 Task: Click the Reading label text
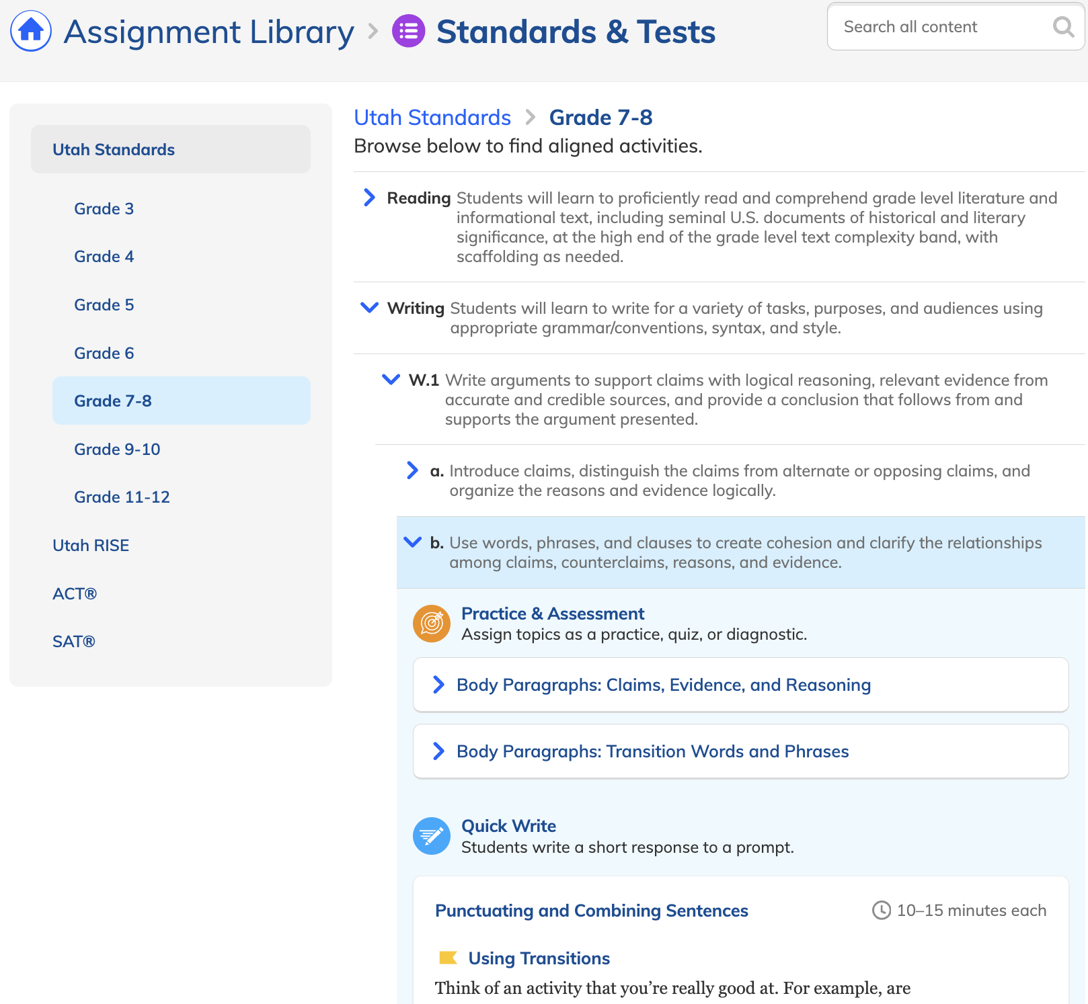point(418,198)
